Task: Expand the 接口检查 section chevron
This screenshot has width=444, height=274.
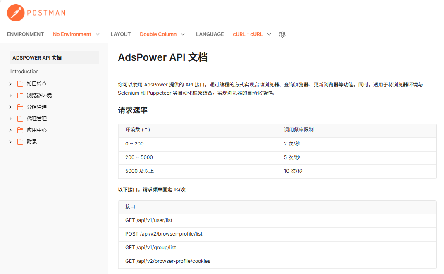Action: coord(10,83)
